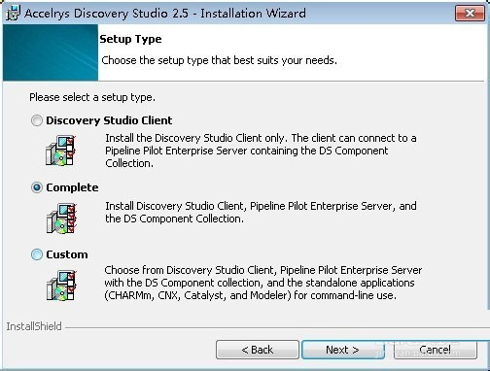Click the Setup Type heading
490x371 pixels.
[130, 39]
